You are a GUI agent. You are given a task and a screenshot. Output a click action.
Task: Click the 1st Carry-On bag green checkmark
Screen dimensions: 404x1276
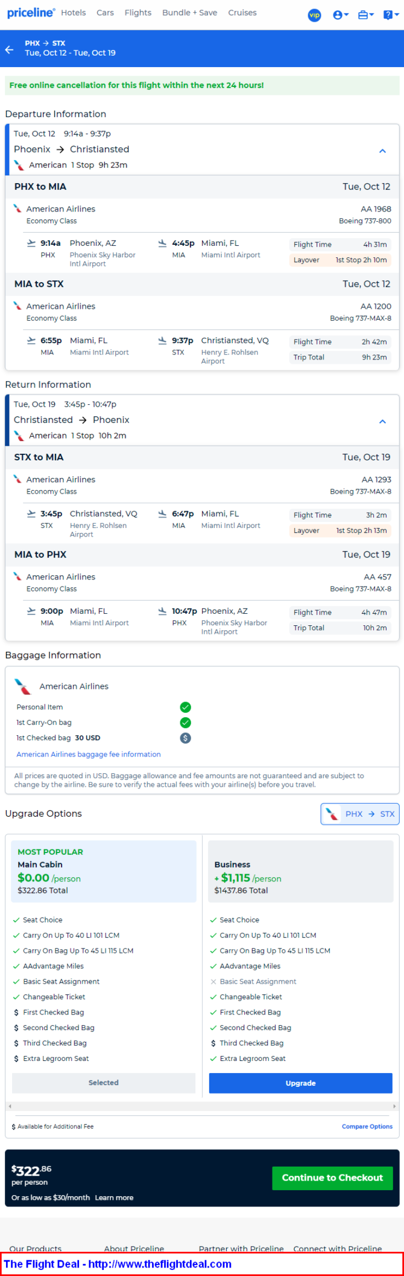click(x=186, y=722)
